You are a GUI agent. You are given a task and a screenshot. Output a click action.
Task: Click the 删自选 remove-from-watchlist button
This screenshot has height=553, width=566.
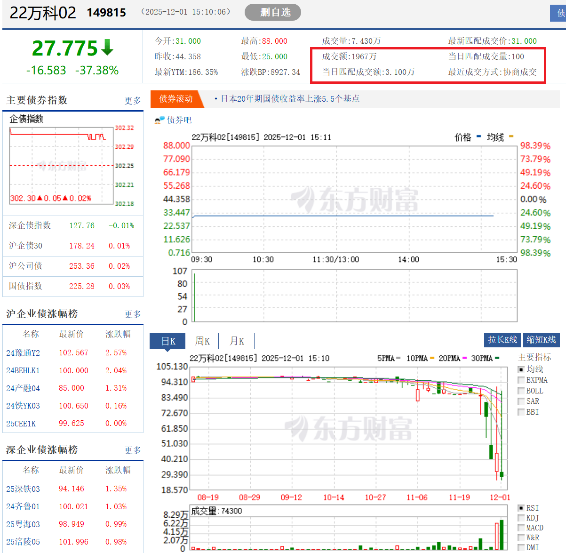(x=272, y=12)
